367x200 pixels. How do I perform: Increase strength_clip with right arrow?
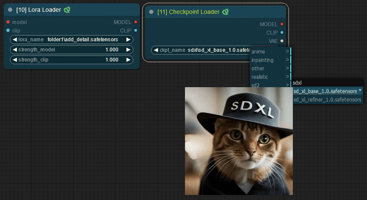[128, 60]
